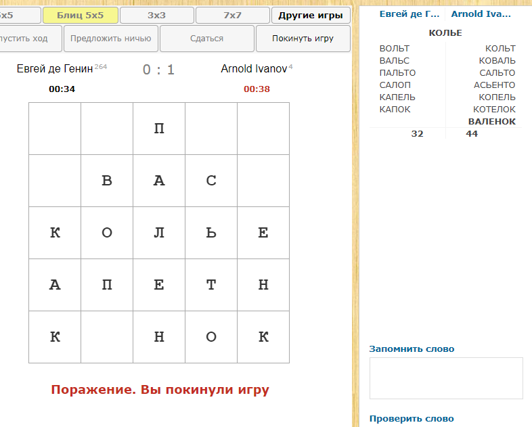Click the score 32 under the left column
The width and height of the screenshot is (532, 427).
[x=418, y=133]
